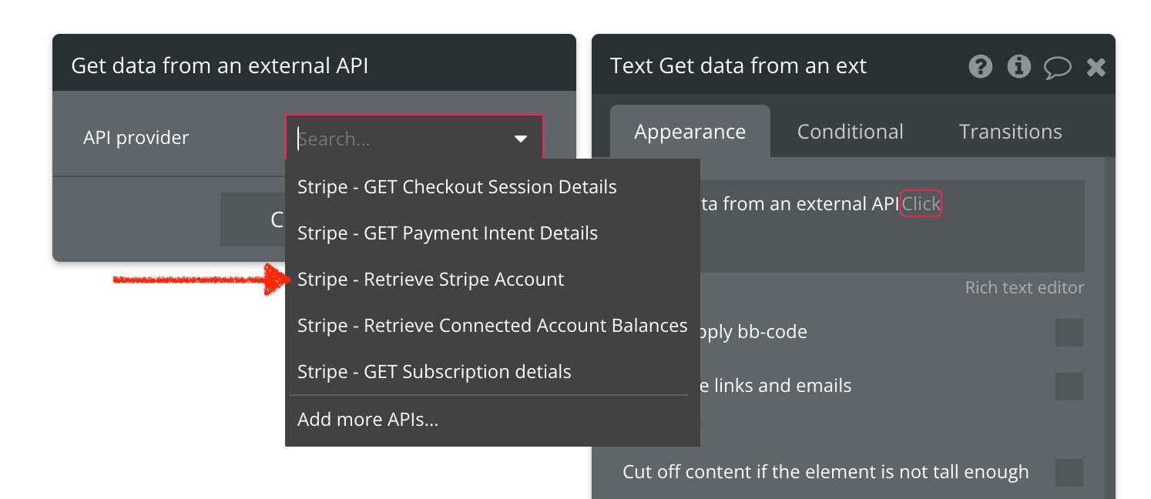Screen dimensions: 1151x499
Task: Open the comment speech bubble icon
Action: coord(1057,68)
